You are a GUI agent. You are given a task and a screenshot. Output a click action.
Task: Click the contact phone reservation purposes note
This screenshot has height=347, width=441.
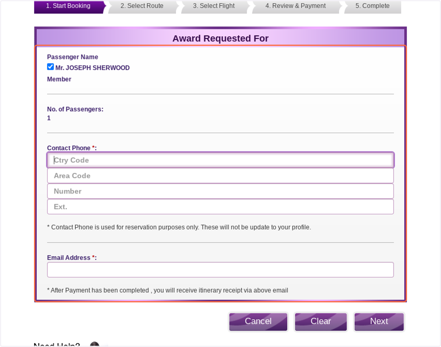(179, 227)
